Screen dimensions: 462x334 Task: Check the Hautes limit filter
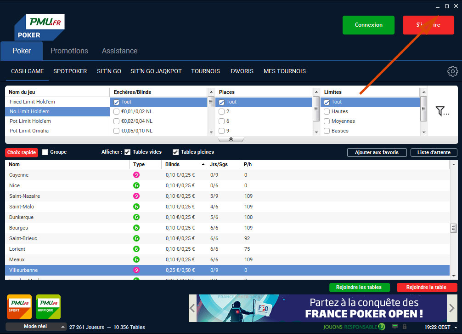327,111
